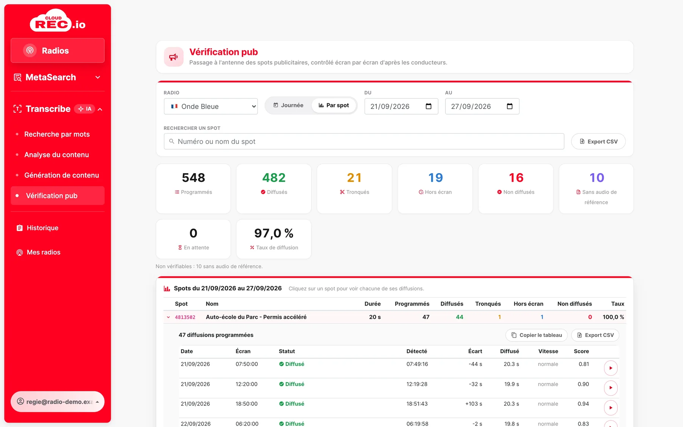The height and width of the screenshot is (427, 683).
Task: Click the 21 Tronqués stat card
Action: click(354, 189)
